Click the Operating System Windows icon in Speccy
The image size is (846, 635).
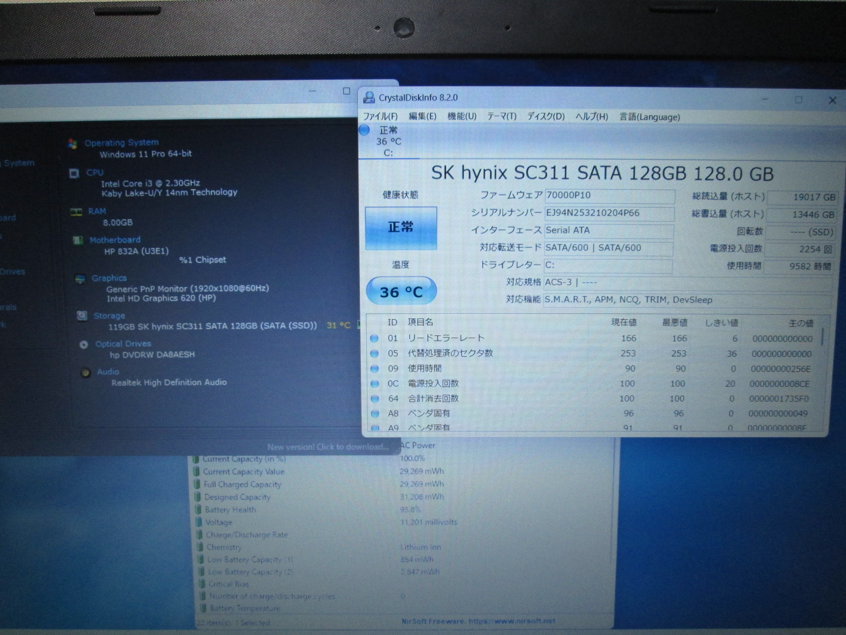point(72,143)
